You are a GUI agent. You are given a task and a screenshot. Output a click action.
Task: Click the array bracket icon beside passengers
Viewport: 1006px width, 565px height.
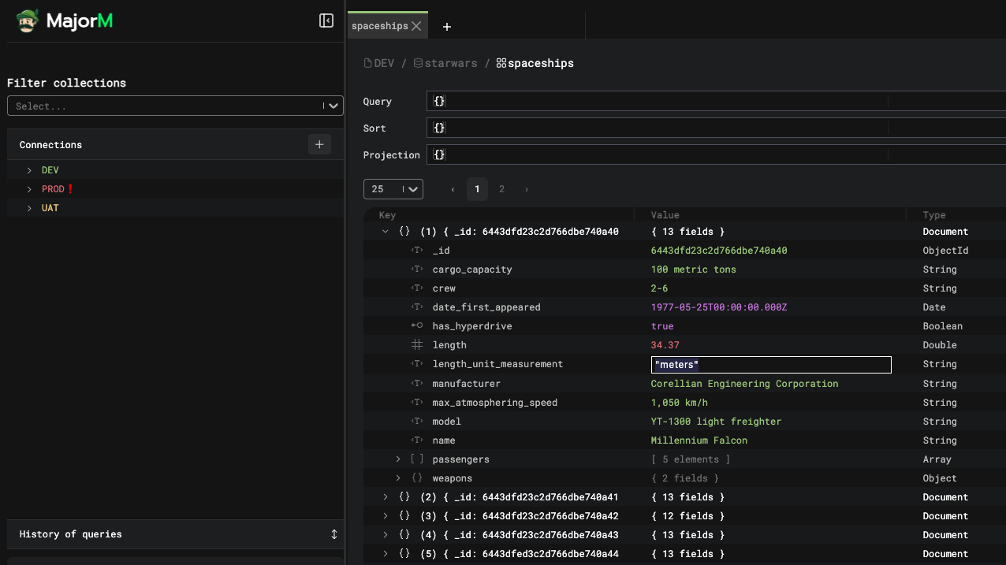pos(417,459)
